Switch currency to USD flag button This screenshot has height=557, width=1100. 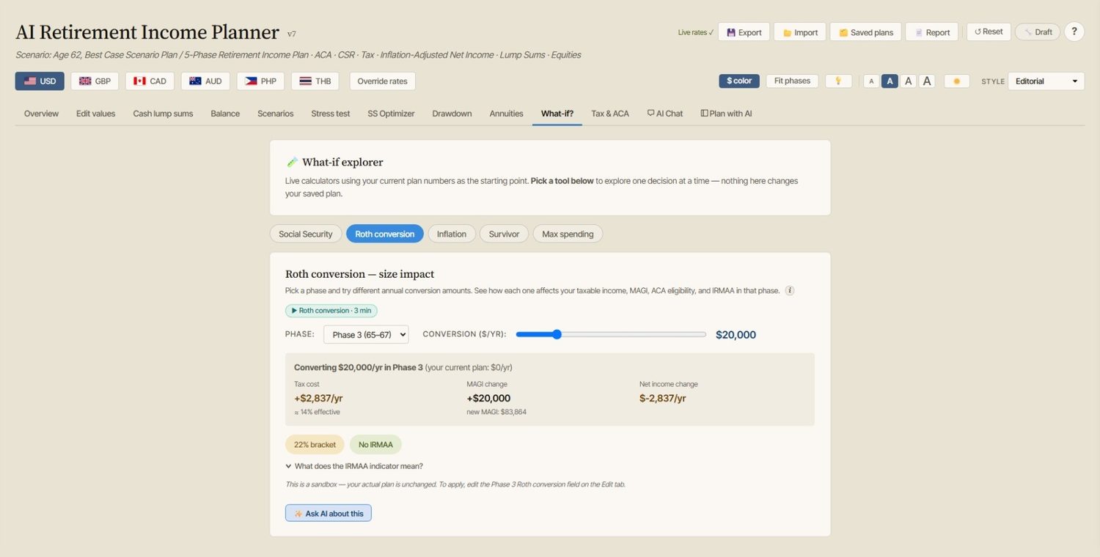pos(40,81)
